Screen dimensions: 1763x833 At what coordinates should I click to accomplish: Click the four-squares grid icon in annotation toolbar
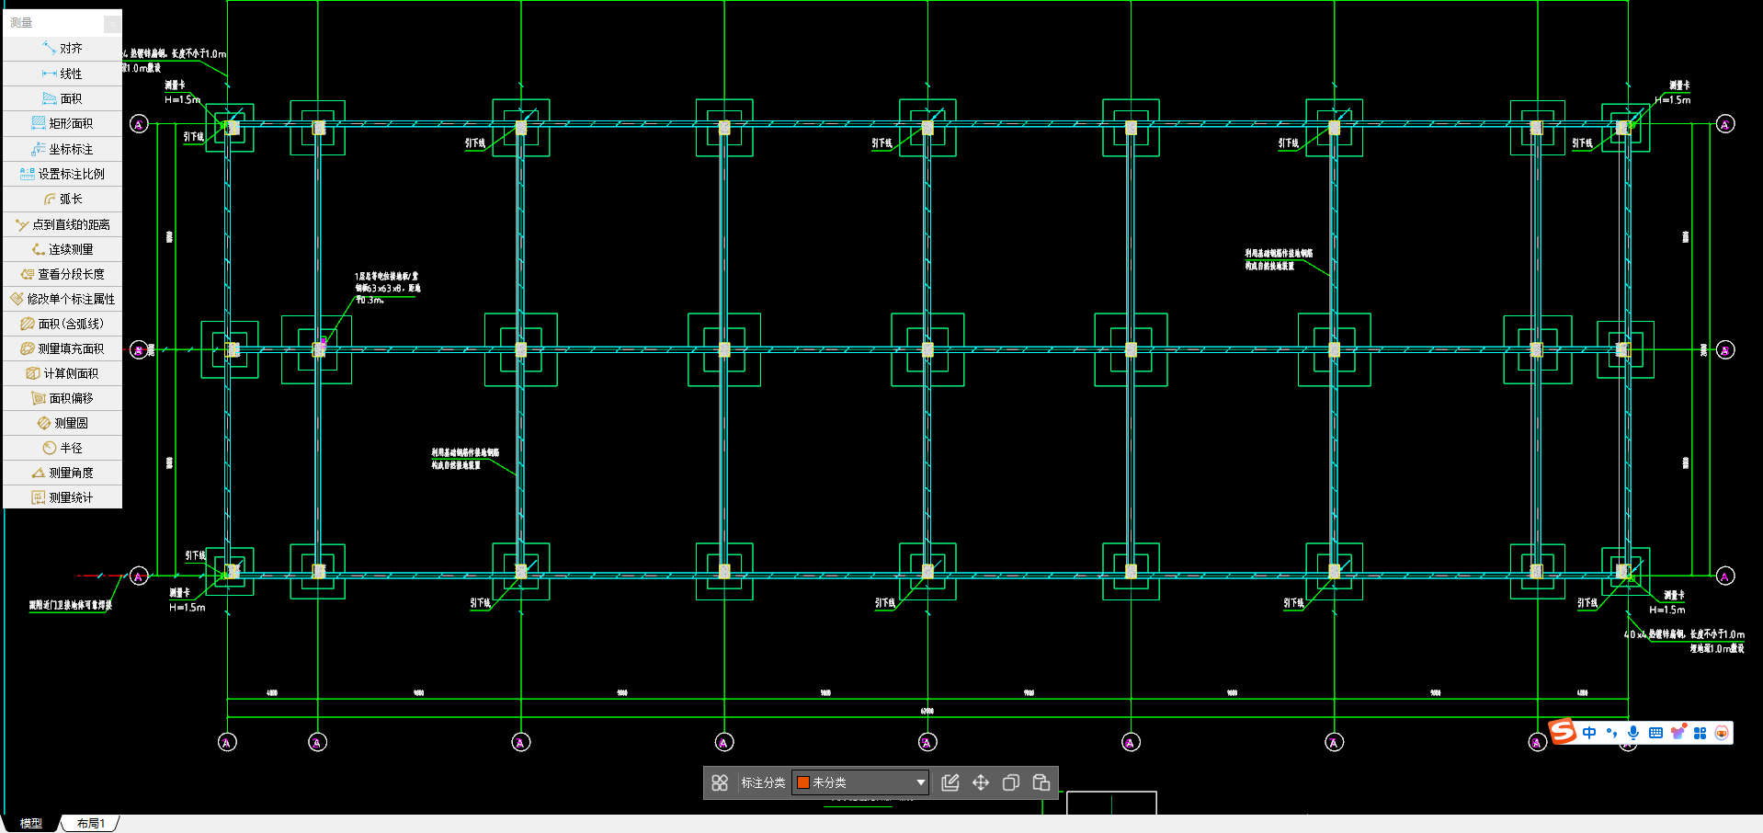(x=720, y=782)
